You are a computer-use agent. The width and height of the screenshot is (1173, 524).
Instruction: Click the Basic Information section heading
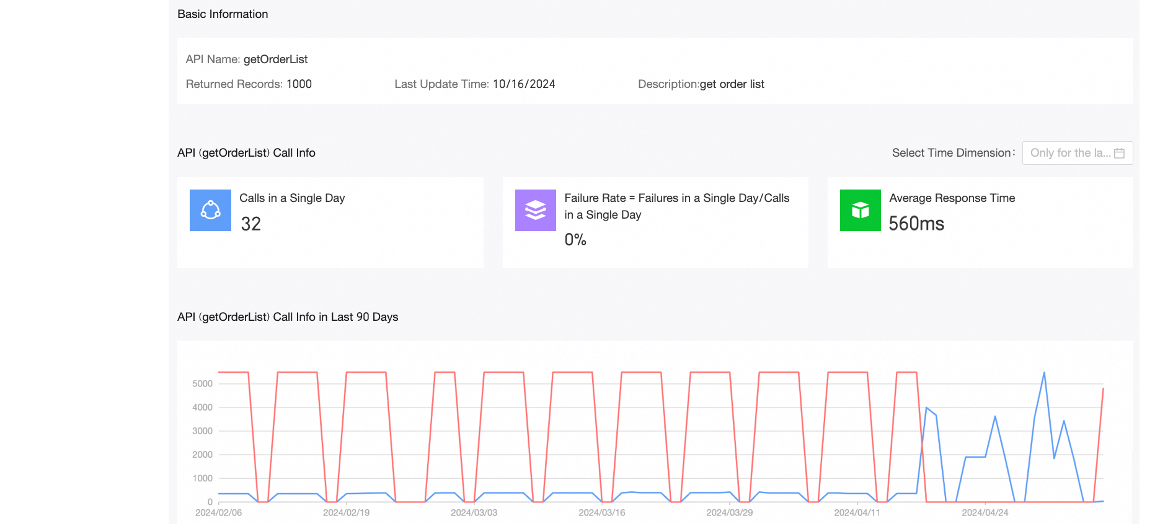[223, 14]
